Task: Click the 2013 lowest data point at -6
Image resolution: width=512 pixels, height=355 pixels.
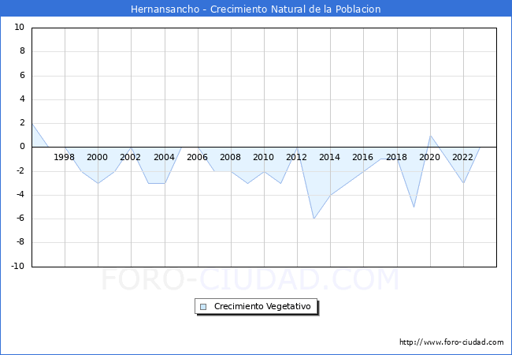Action: 314,219
